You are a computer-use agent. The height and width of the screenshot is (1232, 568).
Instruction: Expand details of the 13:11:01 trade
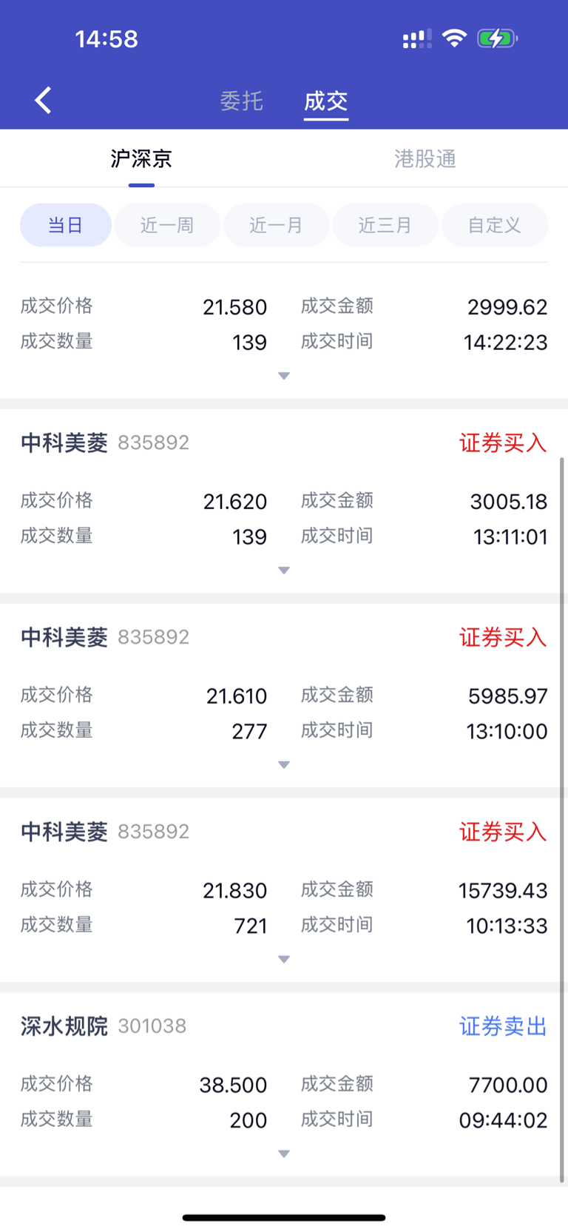(284, 570)
